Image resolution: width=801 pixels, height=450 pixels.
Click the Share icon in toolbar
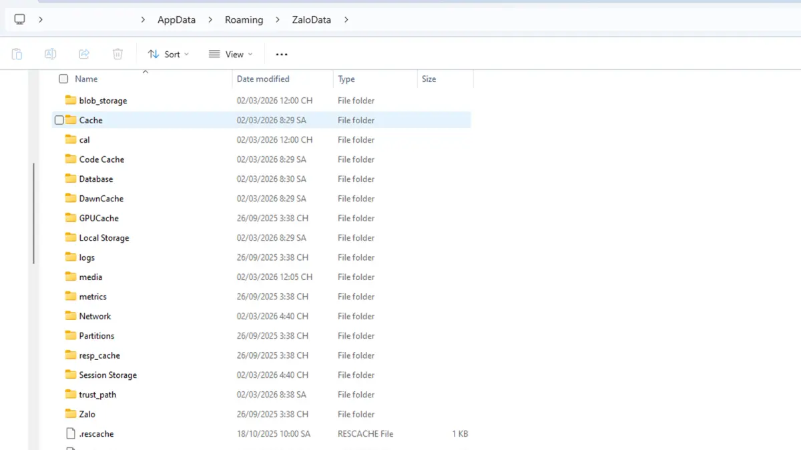point(84,54)
